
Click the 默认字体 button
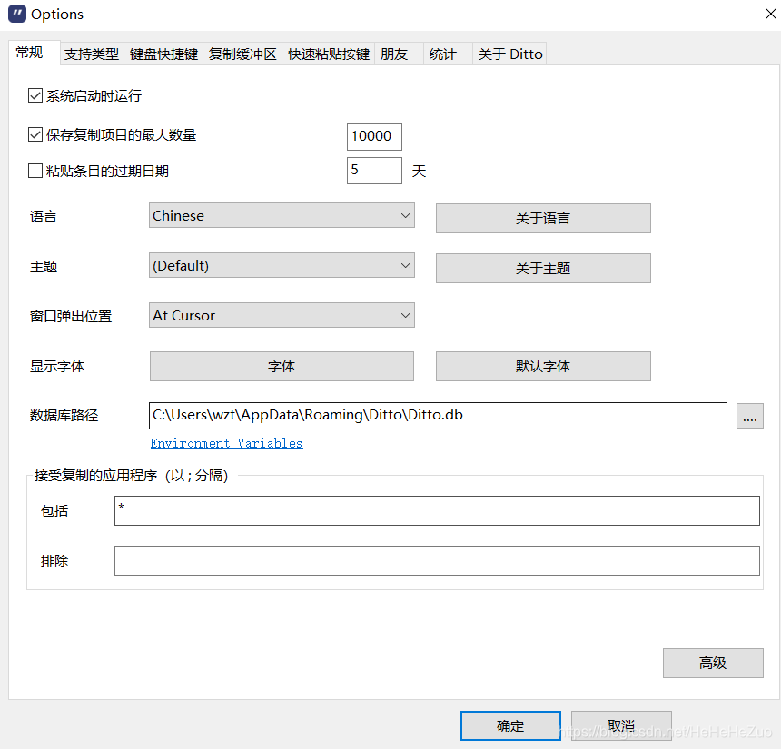pos(543,367)
